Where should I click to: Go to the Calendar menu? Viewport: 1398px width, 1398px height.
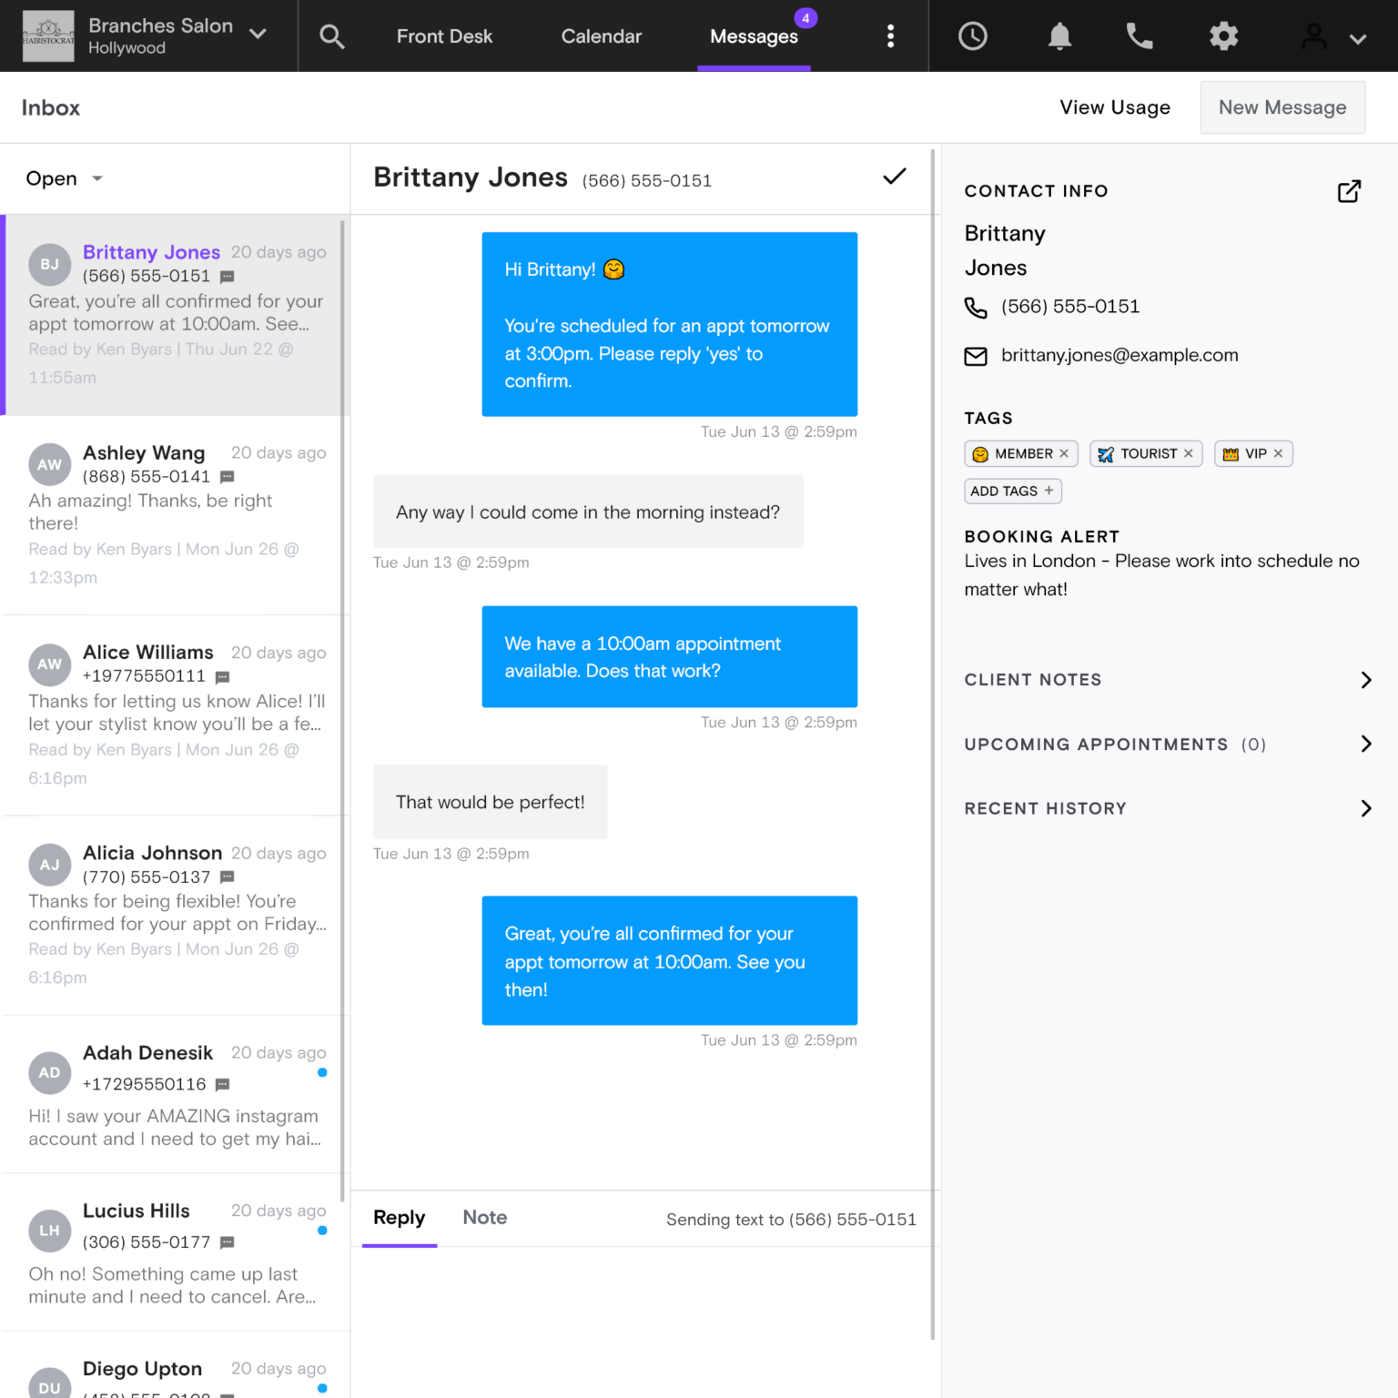tap(601, 36)
